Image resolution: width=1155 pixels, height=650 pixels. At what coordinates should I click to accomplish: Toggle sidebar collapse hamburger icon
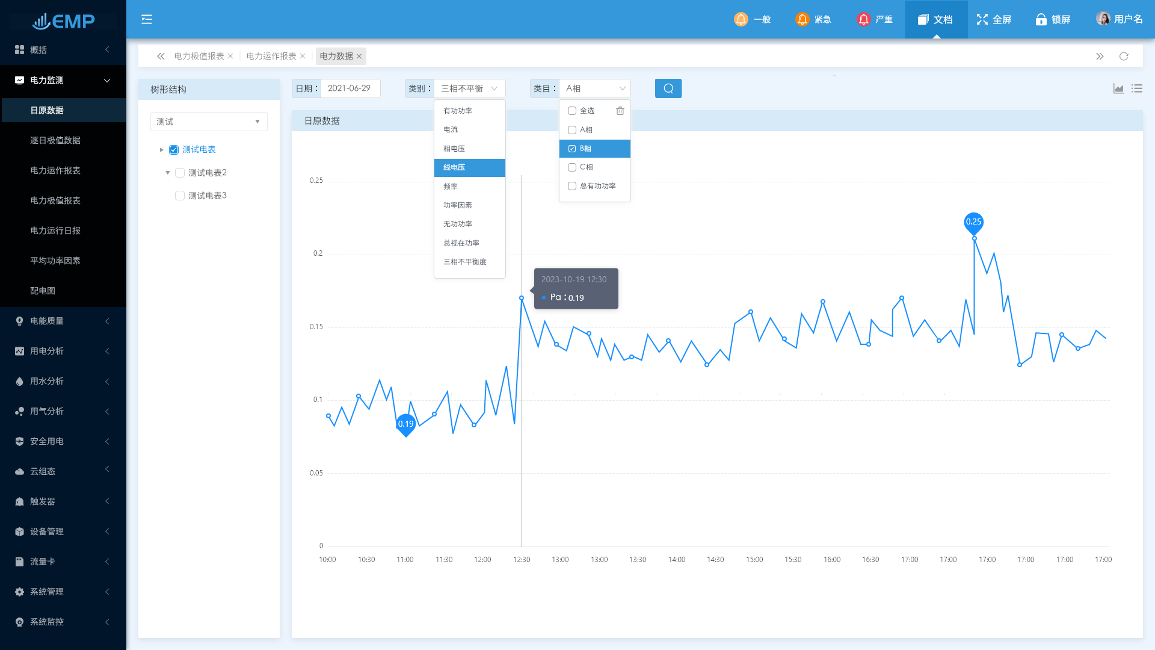point(147,19)
